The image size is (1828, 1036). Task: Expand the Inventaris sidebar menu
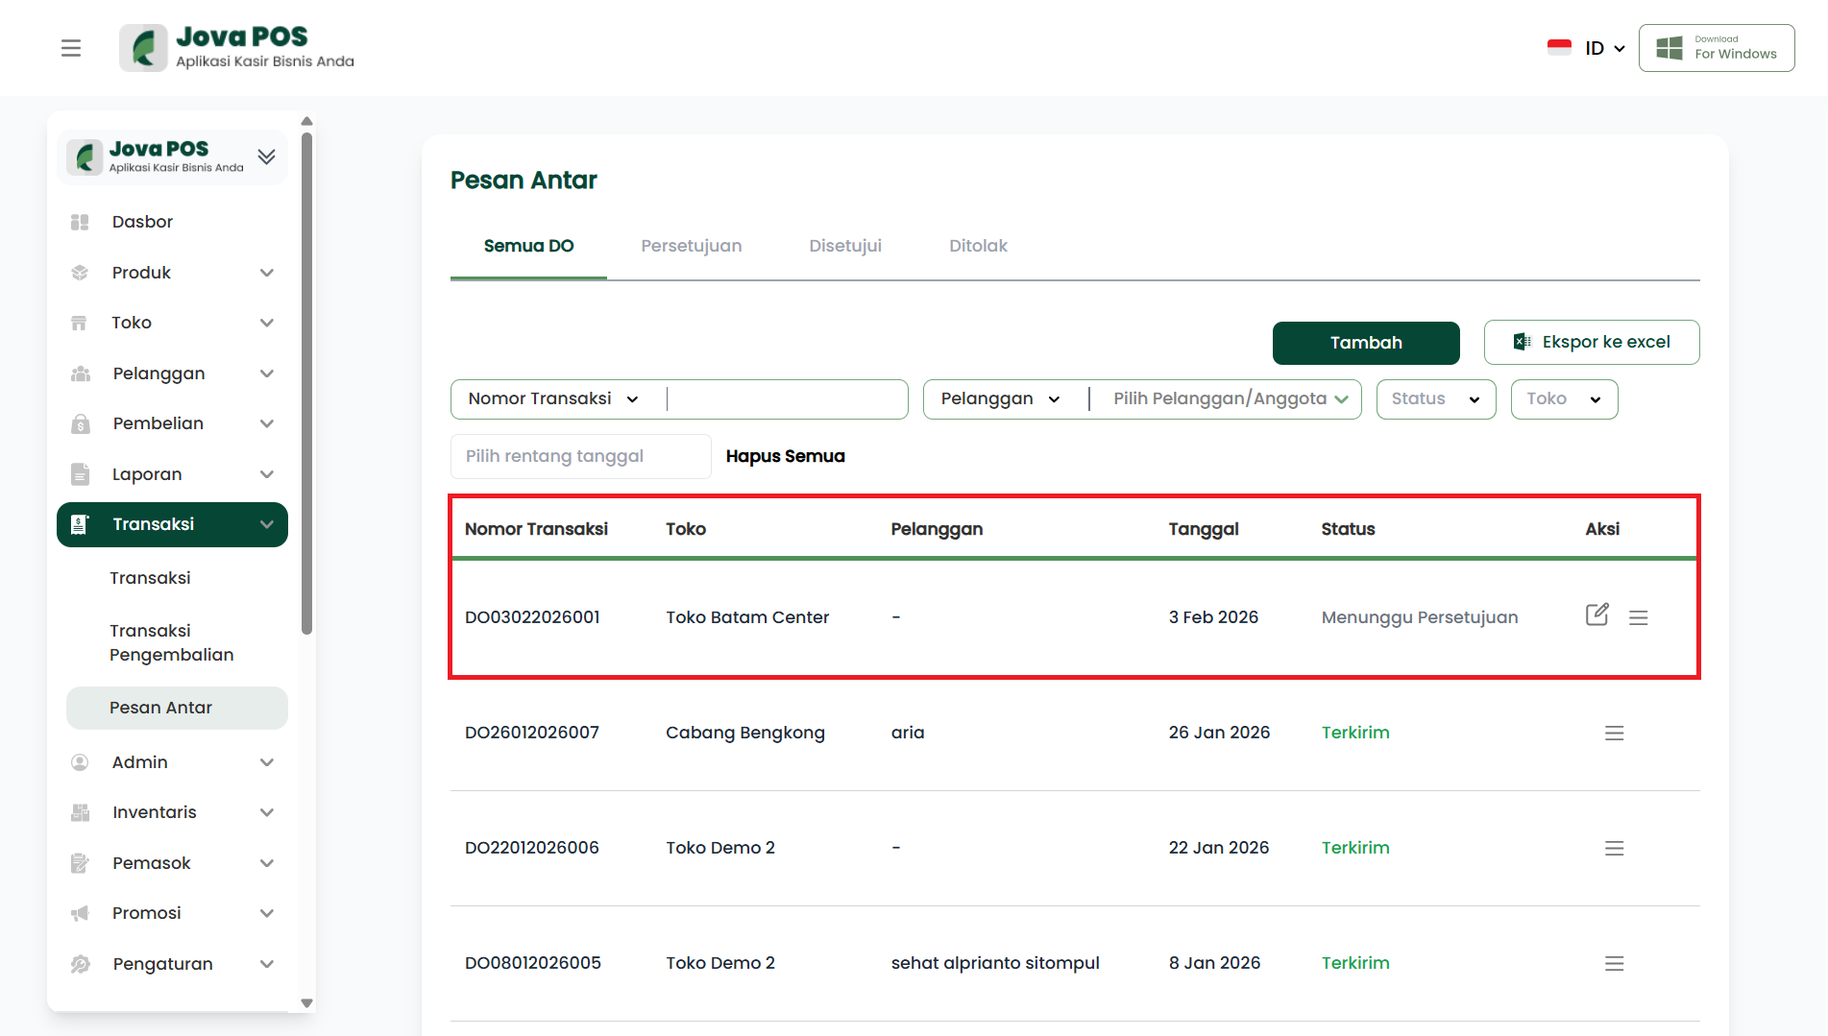tap(266, 812)
